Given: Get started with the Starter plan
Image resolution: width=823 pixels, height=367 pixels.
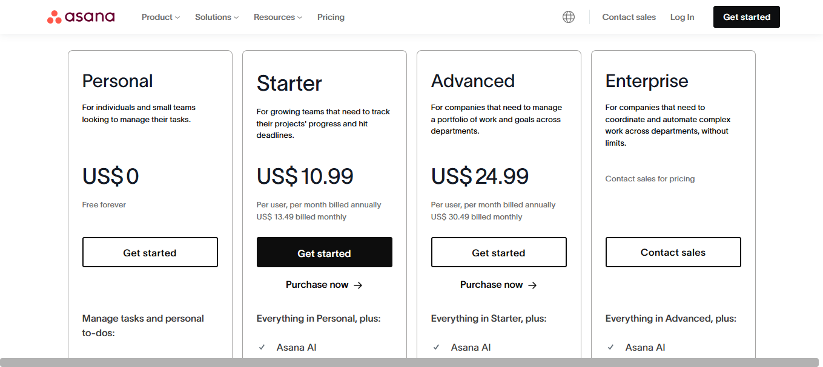Looking at the screenshot, I should click(x=324, y=253).
